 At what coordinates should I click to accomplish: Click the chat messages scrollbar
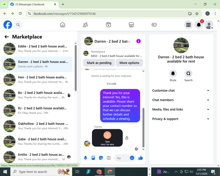coord(143,128)
